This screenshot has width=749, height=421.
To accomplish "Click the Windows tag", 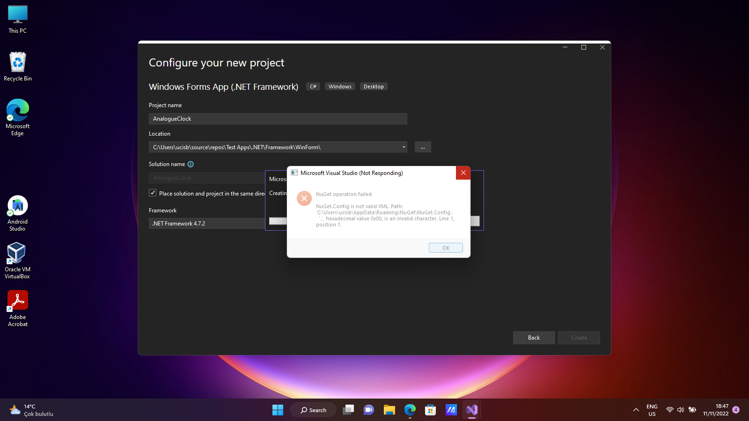I will click(340, 87).
